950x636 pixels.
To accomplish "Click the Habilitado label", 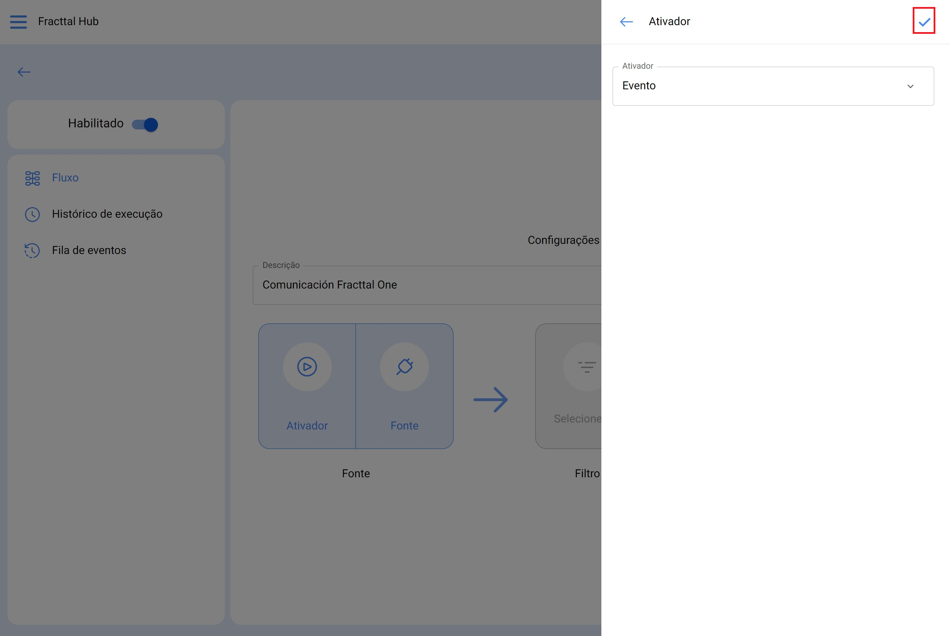I will pos(96,123).
